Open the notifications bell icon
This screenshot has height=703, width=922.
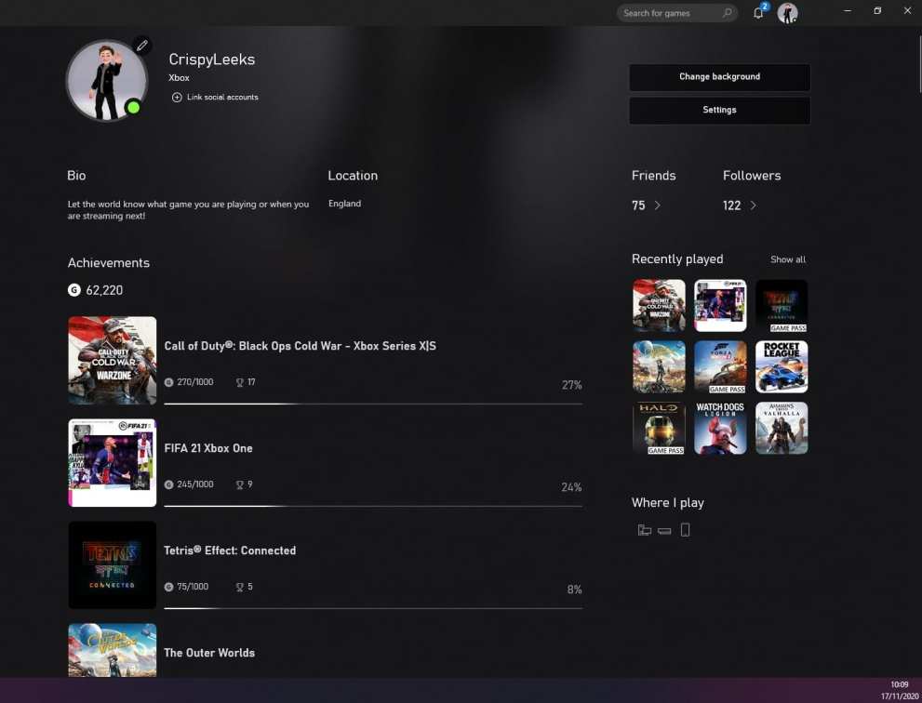tap(758, 13)
